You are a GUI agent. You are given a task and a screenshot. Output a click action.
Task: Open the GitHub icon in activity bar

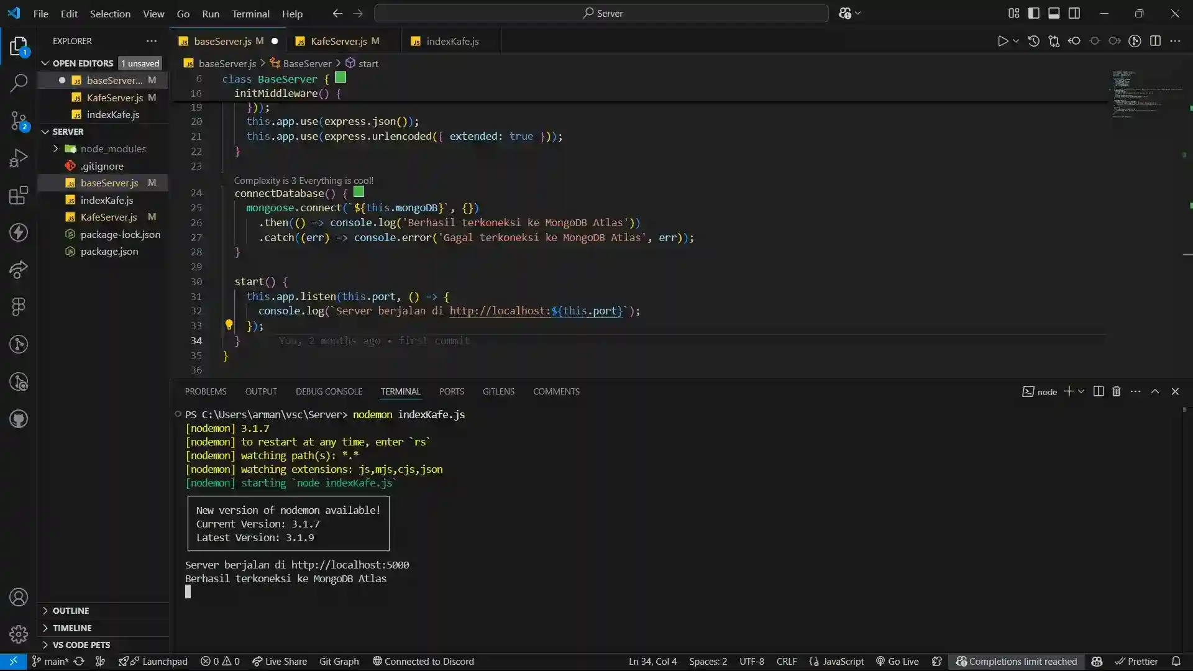pyautogui.click(x=19, y=419)
